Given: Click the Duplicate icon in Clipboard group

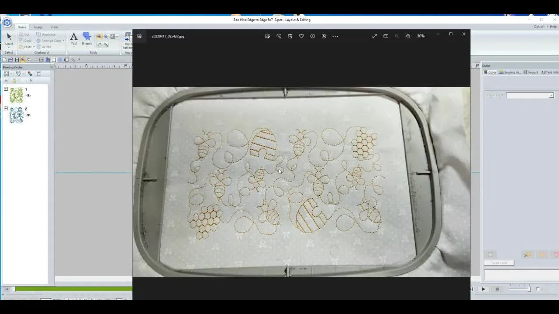Looking at the screenshot, I should (x=38, y=34).
